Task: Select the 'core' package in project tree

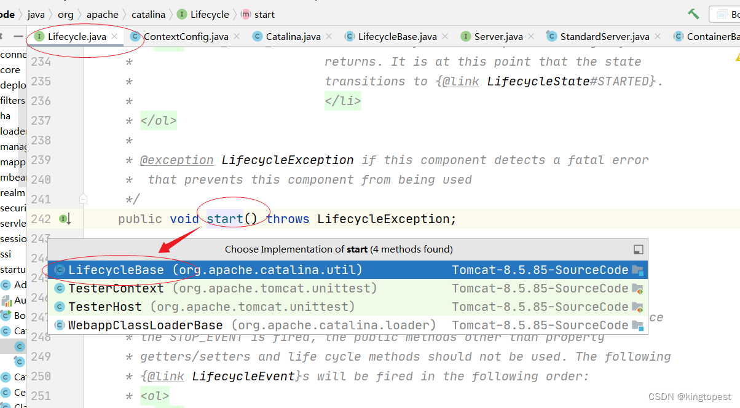Action: coord(10,70)
